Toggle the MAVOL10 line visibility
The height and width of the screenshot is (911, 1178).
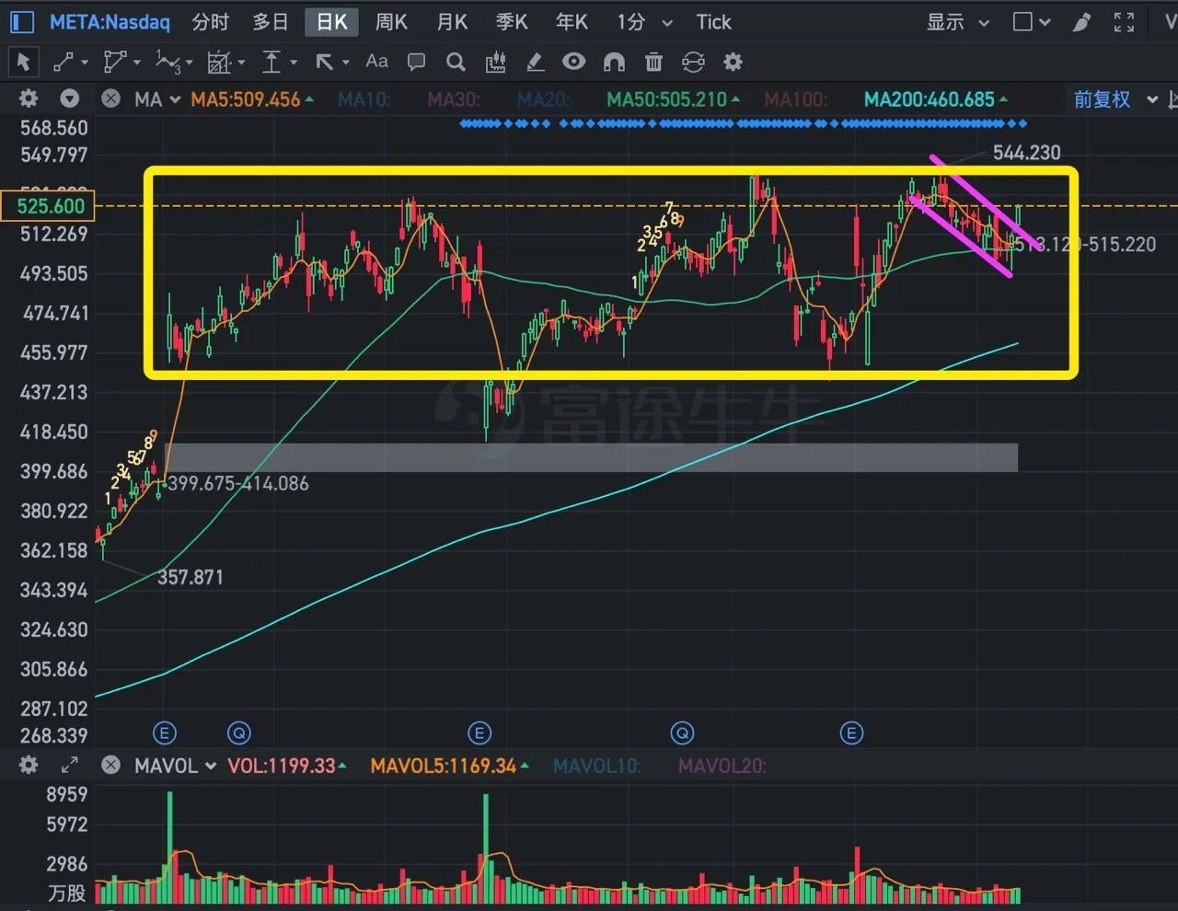click(596, 765)
